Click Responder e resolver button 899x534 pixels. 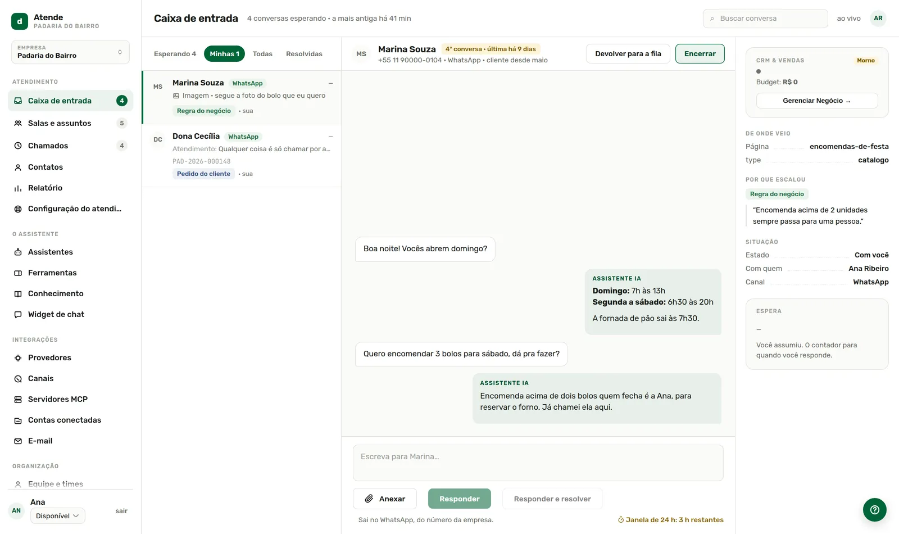[x=552, y=499]
